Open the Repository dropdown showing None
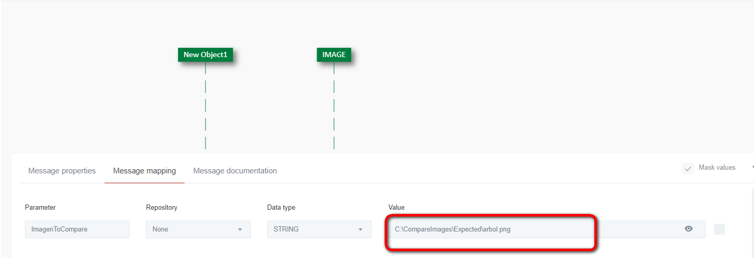 (x=198, y=229)
